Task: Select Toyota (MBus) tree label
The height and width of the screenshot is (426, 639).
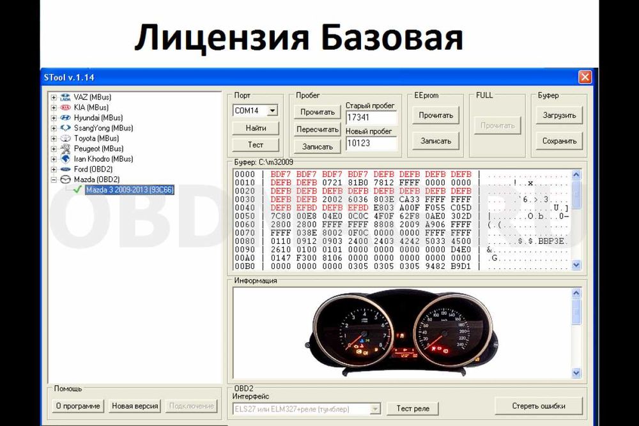Action: click(x=96, y=139)
